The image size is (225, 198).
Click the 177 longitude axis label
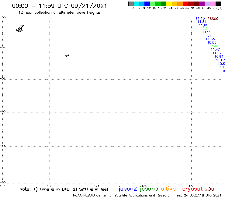[191, 186]
